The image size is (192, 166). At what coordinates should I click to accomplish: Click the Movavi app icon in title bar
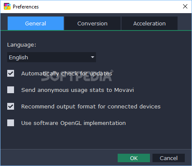7,6
